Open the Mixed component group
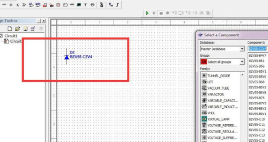This screenshot has height=142, width=268. pos(51,5)
